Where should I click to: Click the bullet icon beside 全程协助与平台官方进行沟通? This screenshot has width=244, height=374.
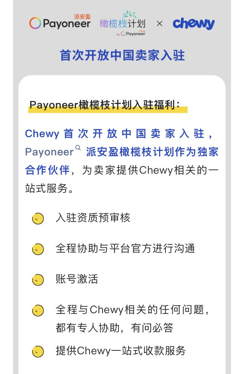(x=38, y=249)
